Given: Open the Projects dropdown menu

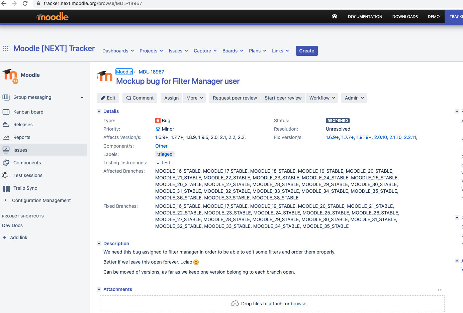Looking at the screenshot, I should point(151,51).
